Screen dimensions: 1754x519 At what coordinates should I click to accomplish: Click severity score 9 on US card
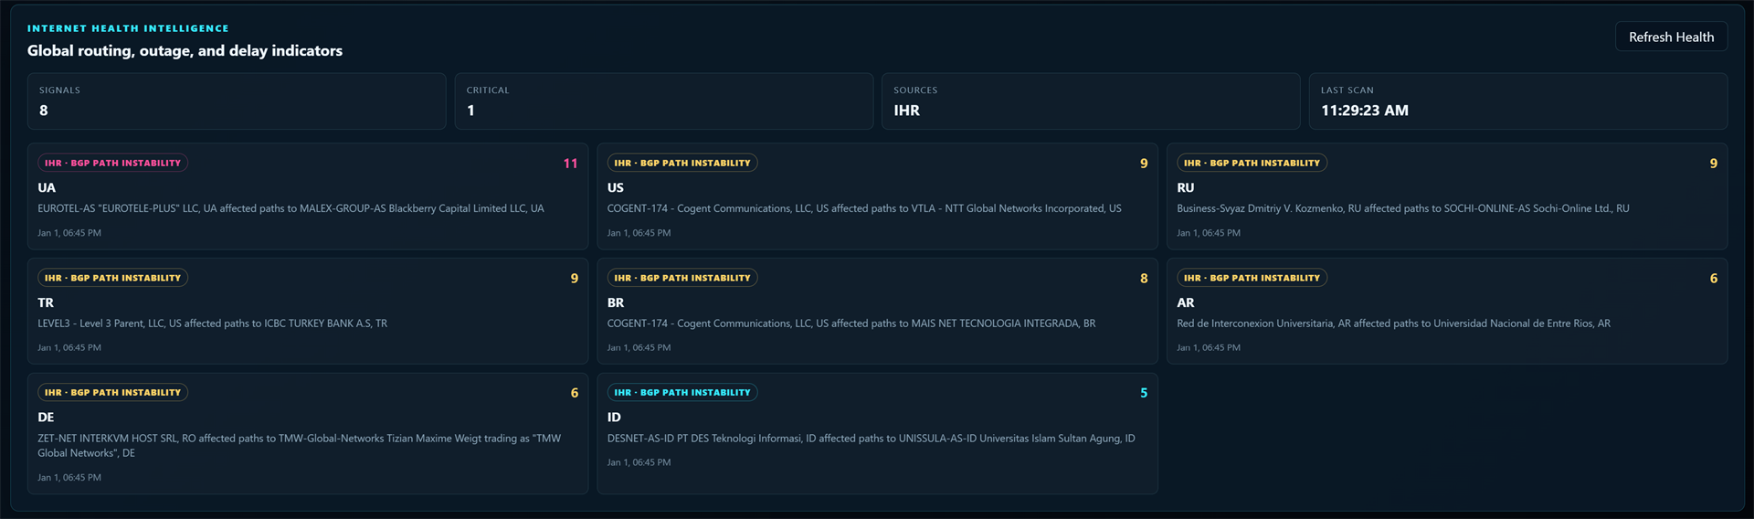tap(1144, 164)
